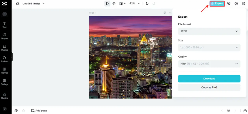Click the canvas layout resize icon

(121, 4)
